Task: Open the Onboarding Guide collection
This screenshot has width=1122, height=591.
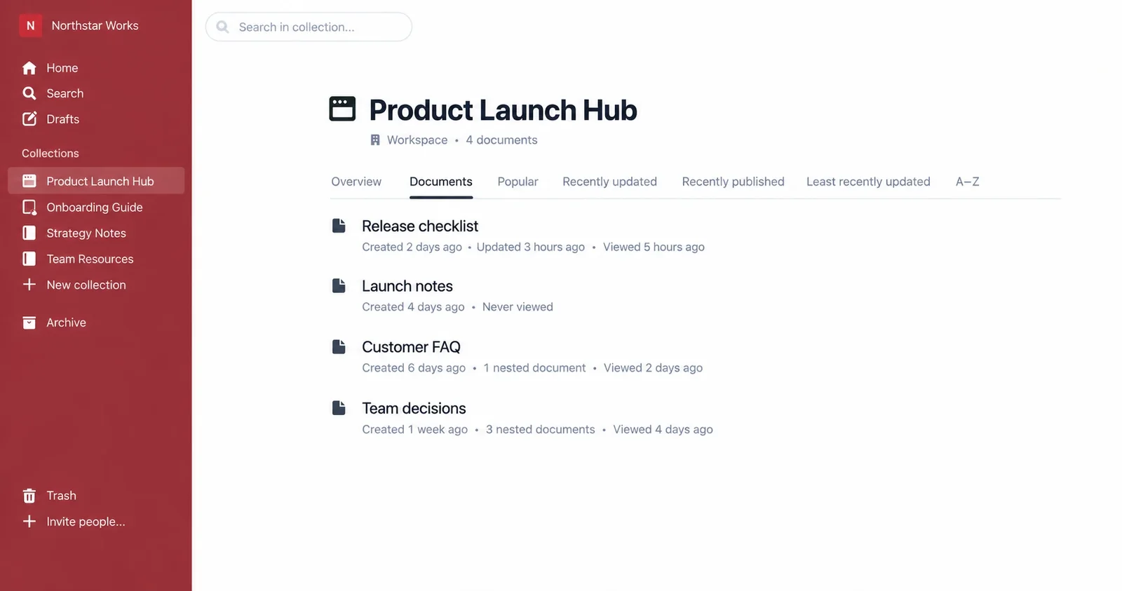Action: [96, 208]
